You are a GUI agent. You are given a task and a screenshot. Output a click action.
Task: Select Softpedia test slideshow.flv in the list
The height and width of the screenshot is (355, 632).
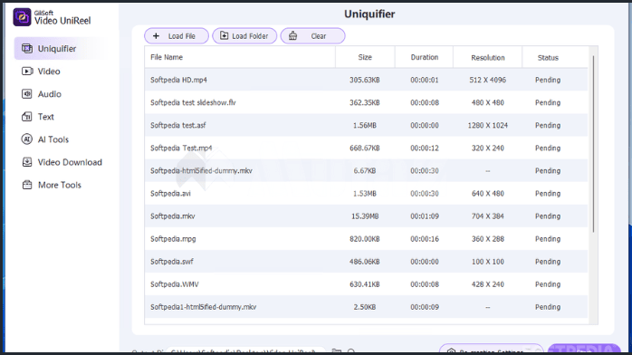click(366, 102)
